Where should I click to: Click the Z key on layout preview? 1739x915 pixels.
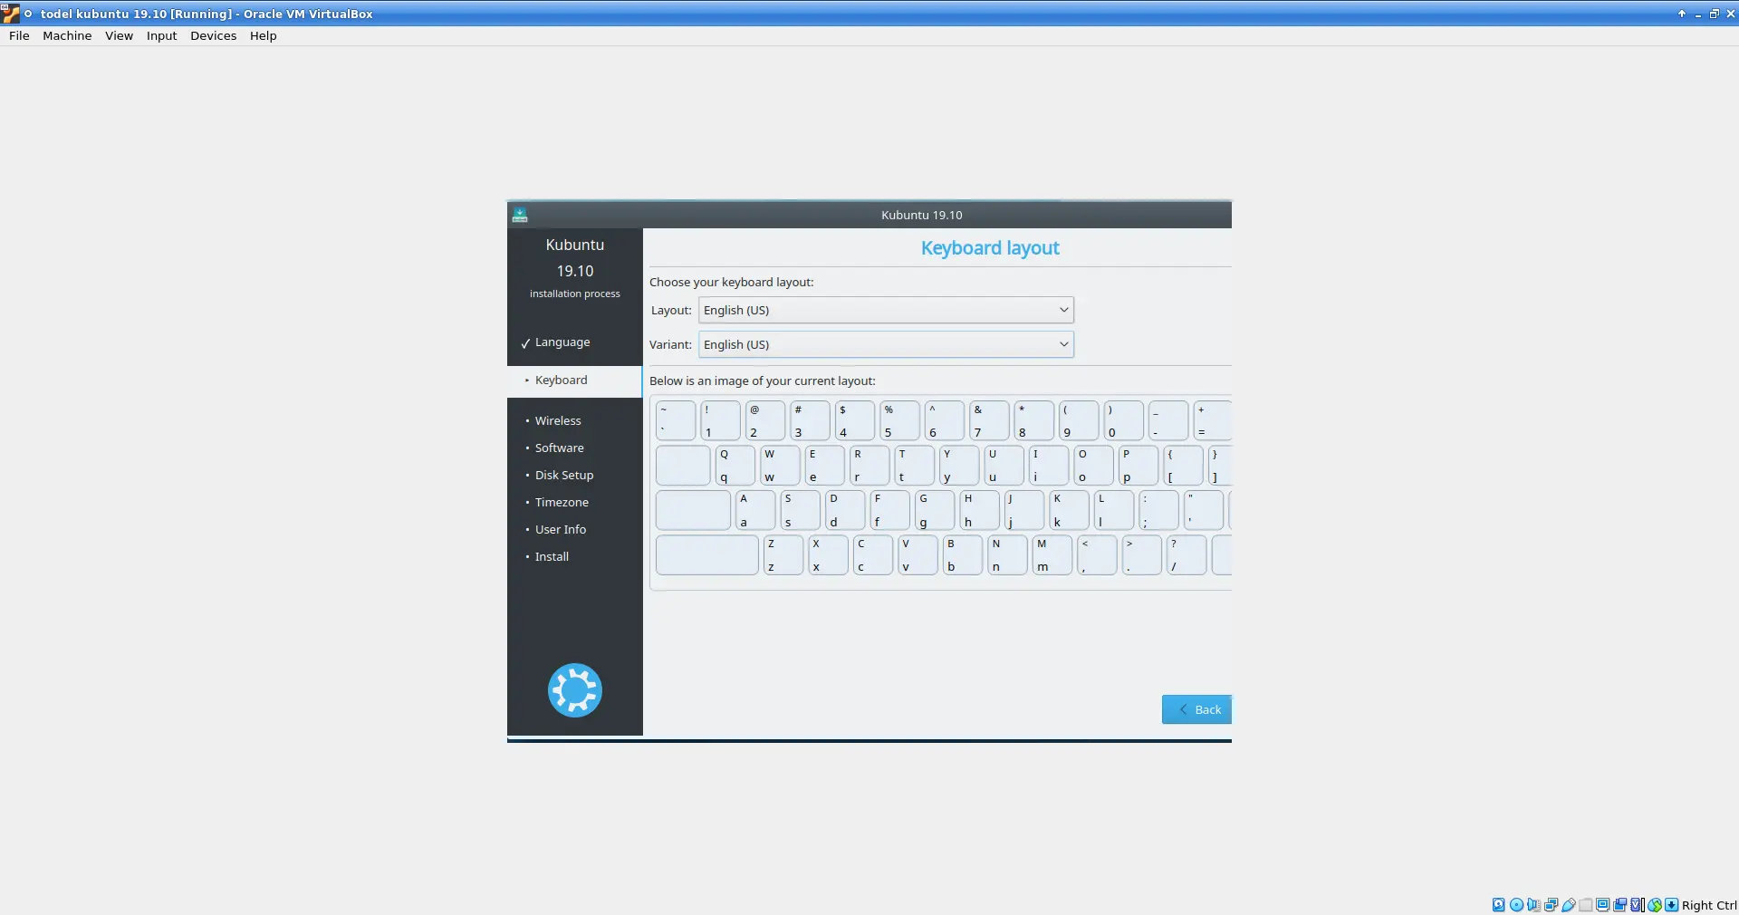(783, 554)
